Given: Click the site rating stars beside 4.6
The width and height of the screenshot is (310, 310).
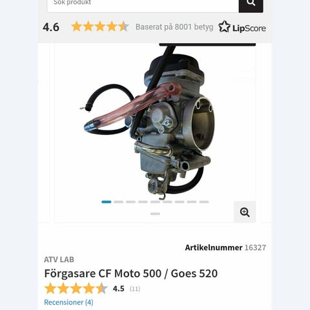Looking at the screenshot, I should point(100,26).
